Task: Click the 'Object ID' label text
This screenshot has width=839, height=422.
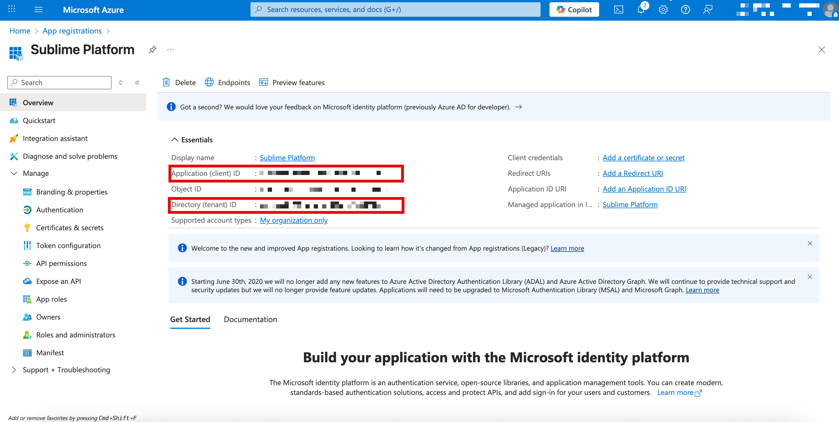Action: [186, 189]
